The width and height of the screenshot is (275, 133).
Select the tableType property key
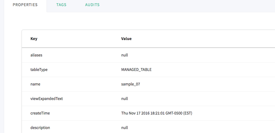39,70
